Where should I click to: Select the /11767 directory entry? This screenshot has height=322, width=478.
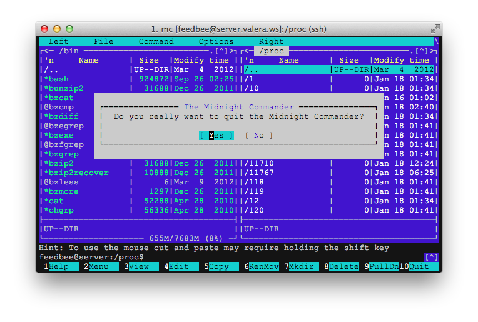(x=338, y=173)
